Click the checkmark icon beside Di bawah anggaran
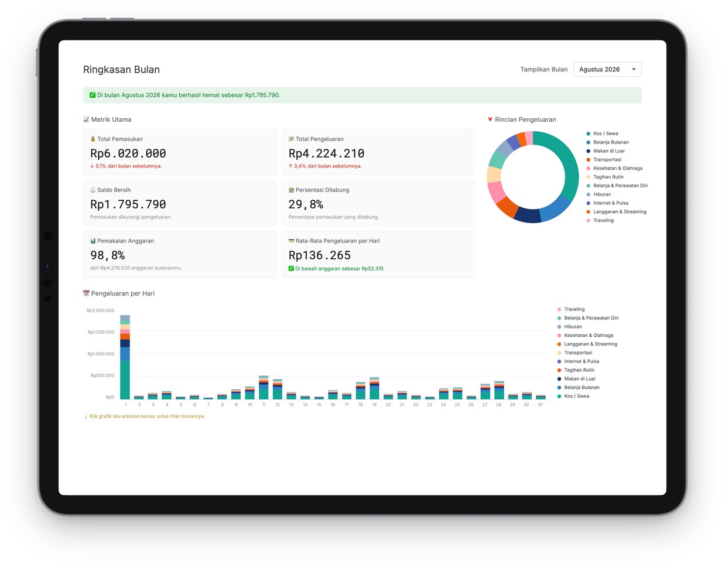725x565 pixels. 291,269
